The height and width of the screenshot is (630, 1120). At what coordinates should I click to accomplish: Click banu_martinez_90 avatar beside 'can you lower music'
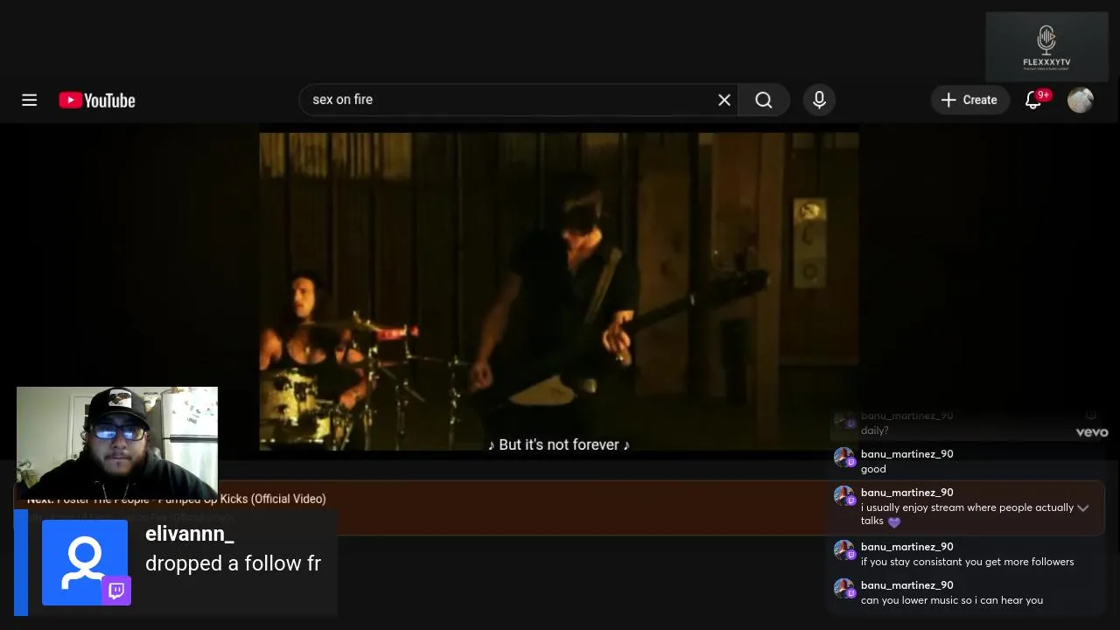coord(844,589)
